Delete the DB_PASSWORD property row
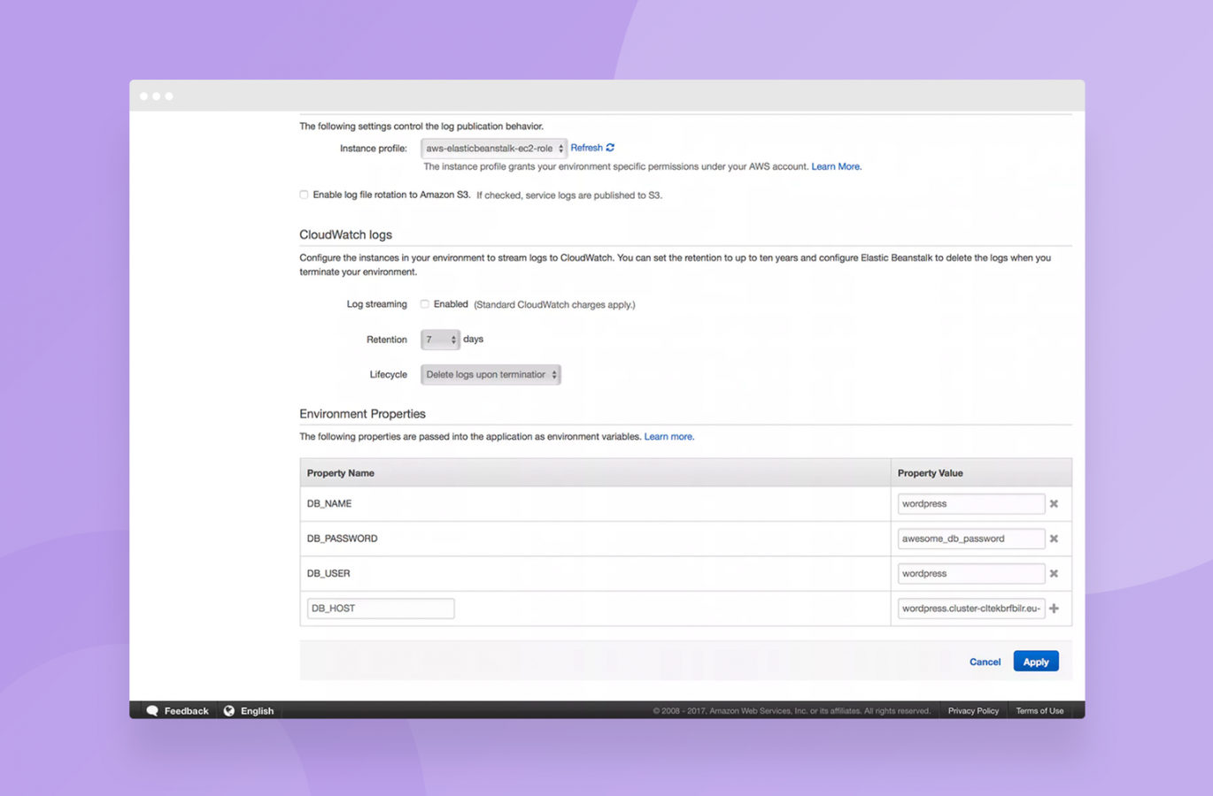The image size is (1213, 796). click(1054, 539)
